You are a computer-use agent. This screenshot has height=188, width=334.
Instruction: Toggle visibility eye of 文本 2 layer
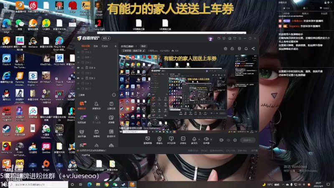tap(78, 78)
